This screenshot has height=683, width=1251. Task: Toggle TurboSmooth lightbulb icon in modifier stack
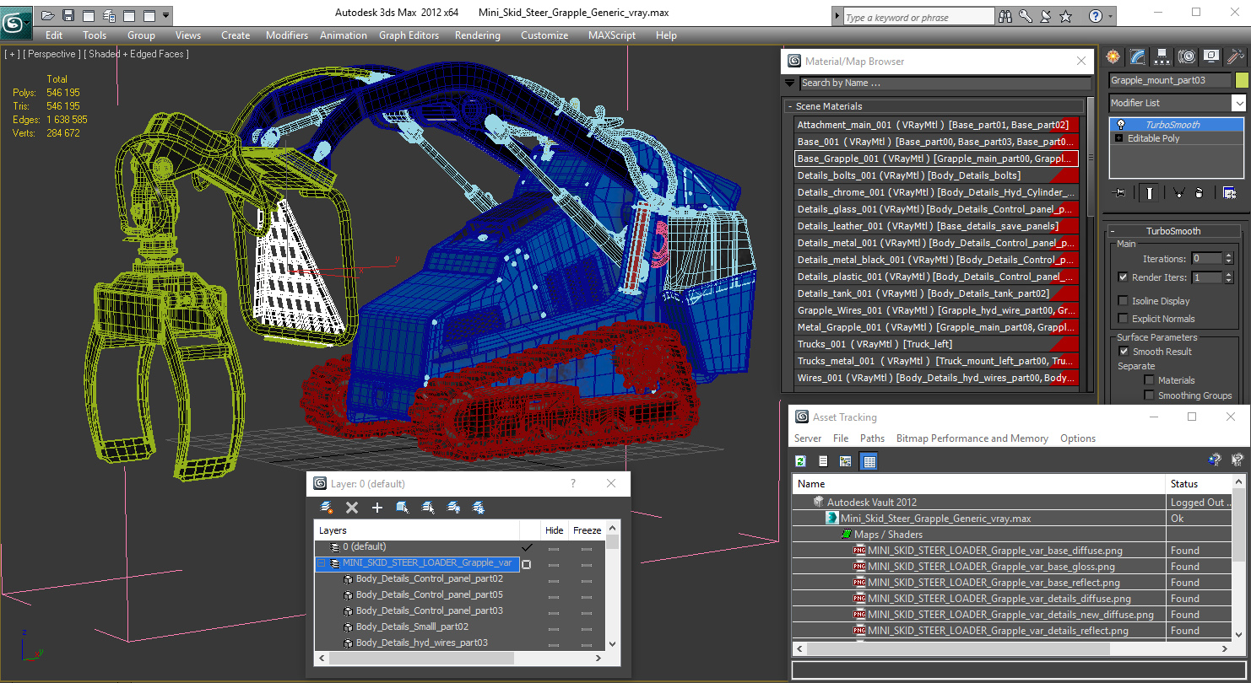(x=1121, y=125)
